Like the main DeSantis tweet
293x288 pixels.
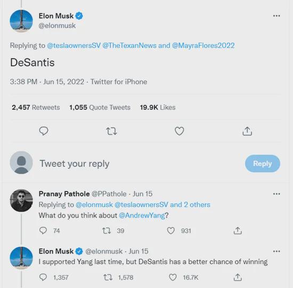pos(180,131)
